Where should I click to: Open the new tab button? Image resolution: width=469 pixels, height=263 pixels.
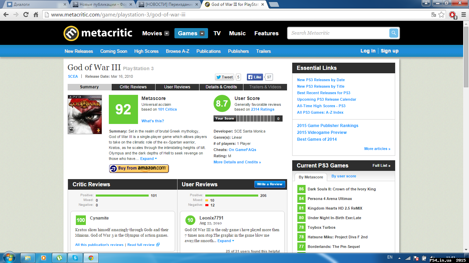tap(274, 4)
